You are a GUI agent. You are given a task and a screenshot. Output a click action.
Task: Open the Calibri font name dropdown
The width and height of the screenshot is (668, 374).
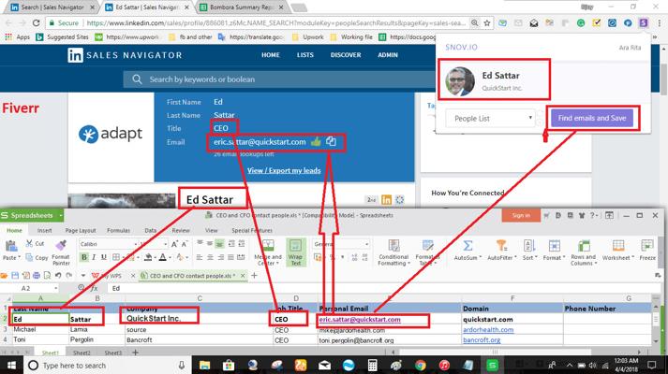(101, 243)
